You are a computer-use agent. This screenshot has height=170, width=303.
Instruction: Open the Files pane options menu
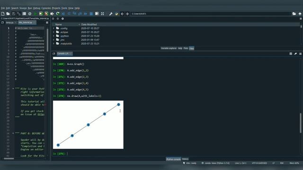tap(301, 19)
